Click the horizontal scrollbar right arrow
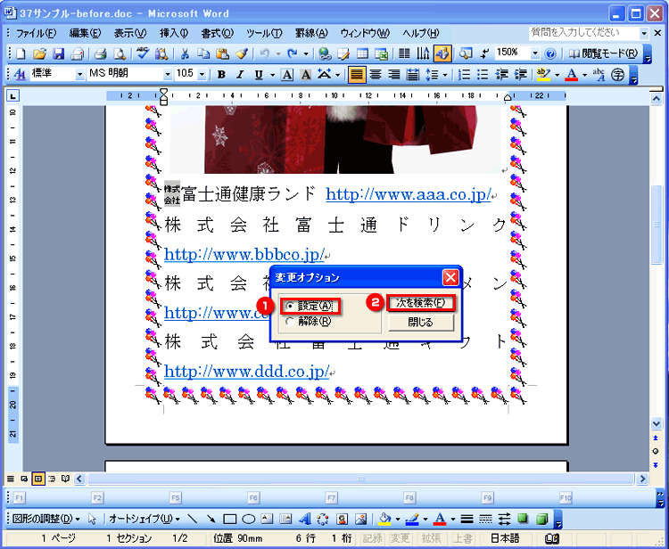The width and height of the screenshot is (669, 549). pos(642,479)
